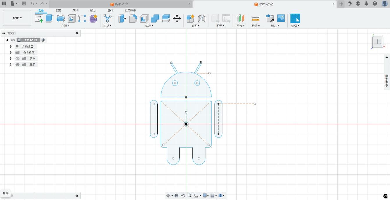
Task: Select the Joint tool
Action: 201,18
